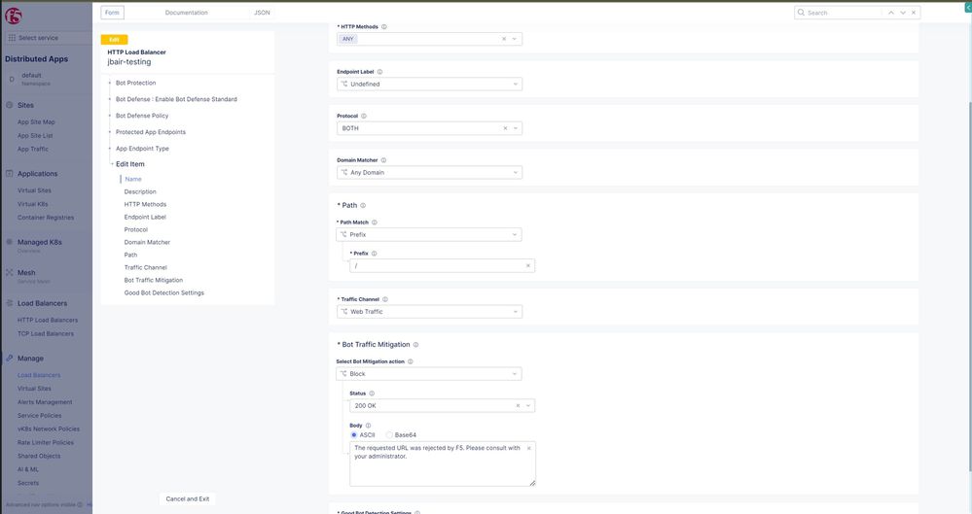Expand the Bot Defense Policy tree item
This screenshot has height=514, width=972.
[110, 116]
